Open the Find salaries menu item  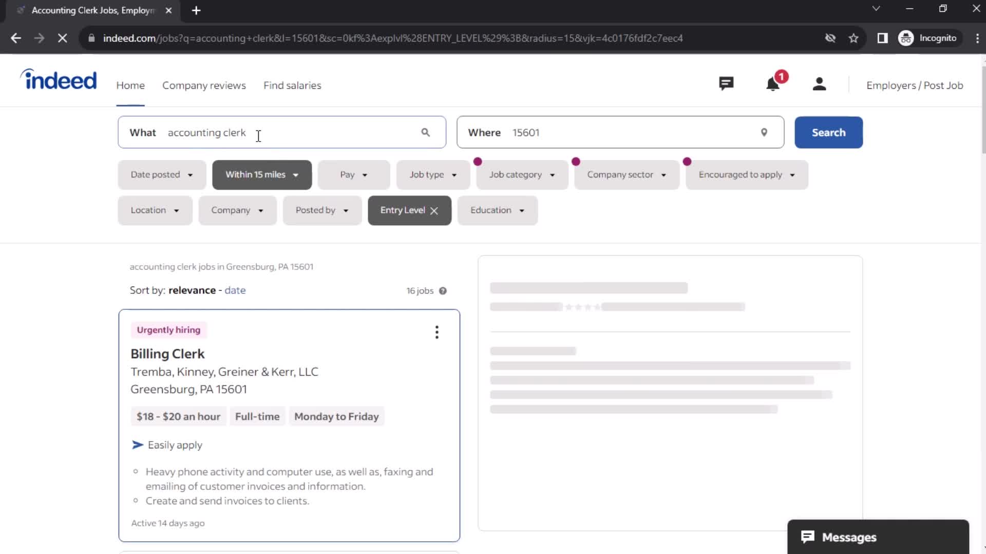292,85
